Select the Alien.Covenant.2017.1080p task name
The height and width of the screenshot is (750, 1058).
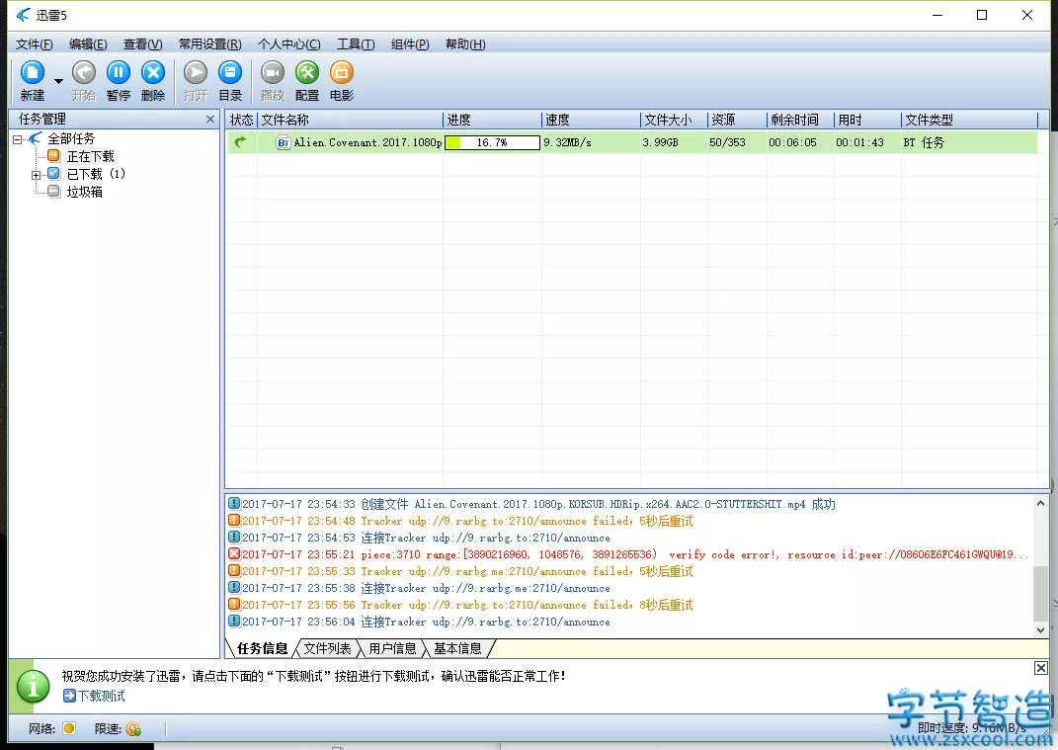tap(367, 142)
